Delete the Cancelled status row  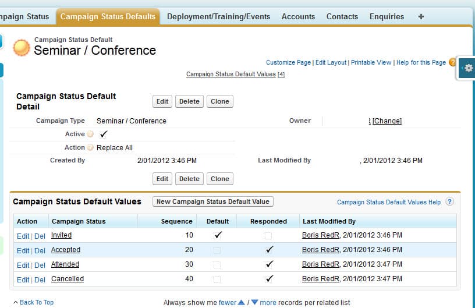tap(40, 280)
